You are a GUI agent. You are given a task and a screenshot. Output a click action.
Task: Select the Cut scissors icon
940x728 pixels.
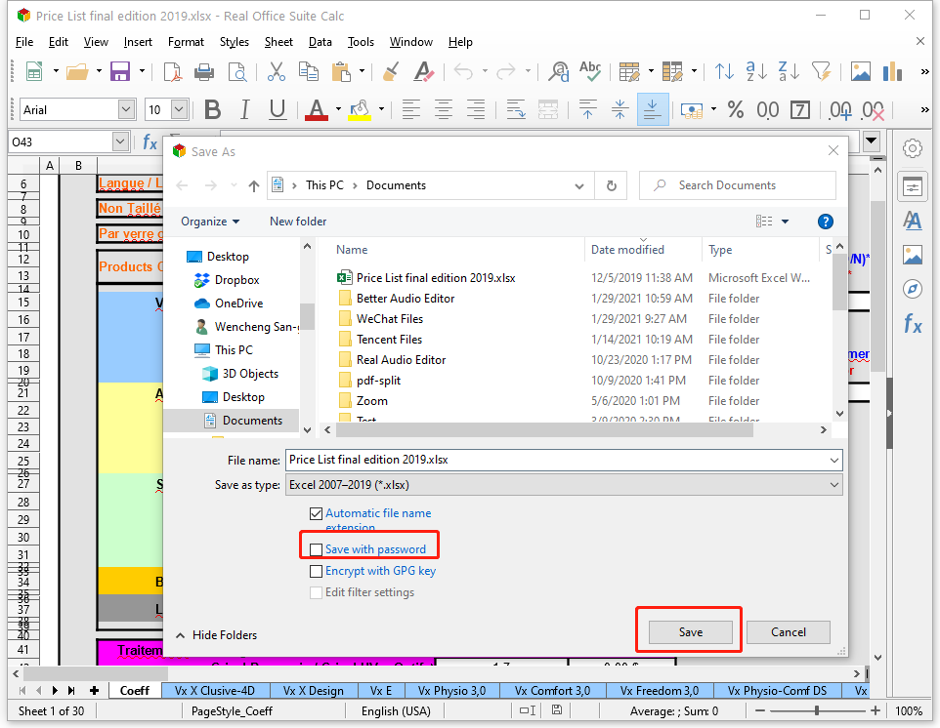coord(277,71)
